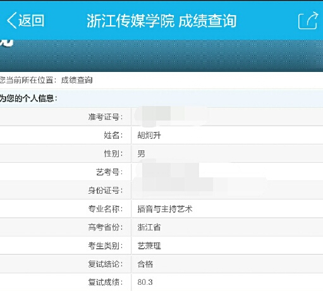Select the 浙江传媒学院 成绩查询 page title
Viewport: 323px width, 291px height.
pyautogui.click(x=161, y=21)
